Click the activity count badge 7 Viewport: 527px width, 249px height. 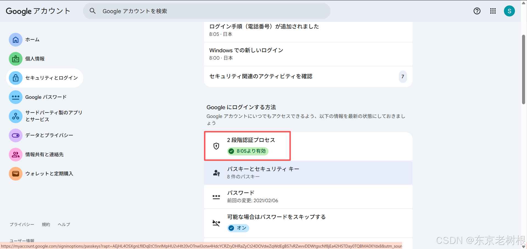click(403, 77)
